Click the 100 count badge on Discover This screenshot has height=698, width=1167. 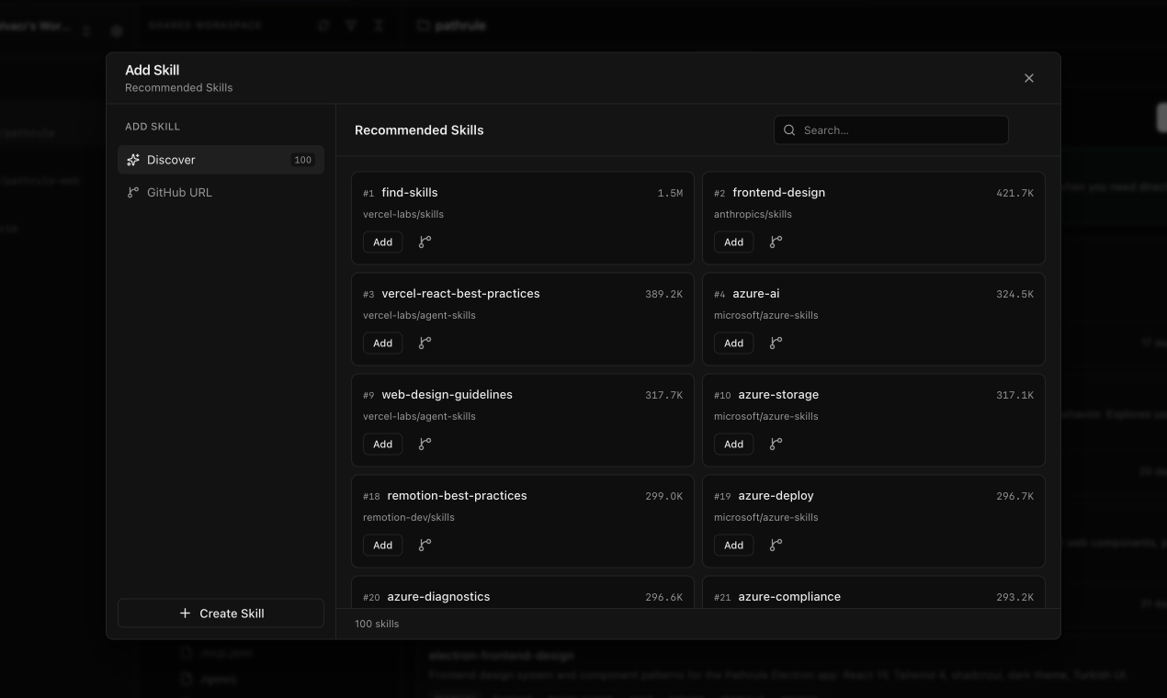pyautogui.click(x=302, y=160)
